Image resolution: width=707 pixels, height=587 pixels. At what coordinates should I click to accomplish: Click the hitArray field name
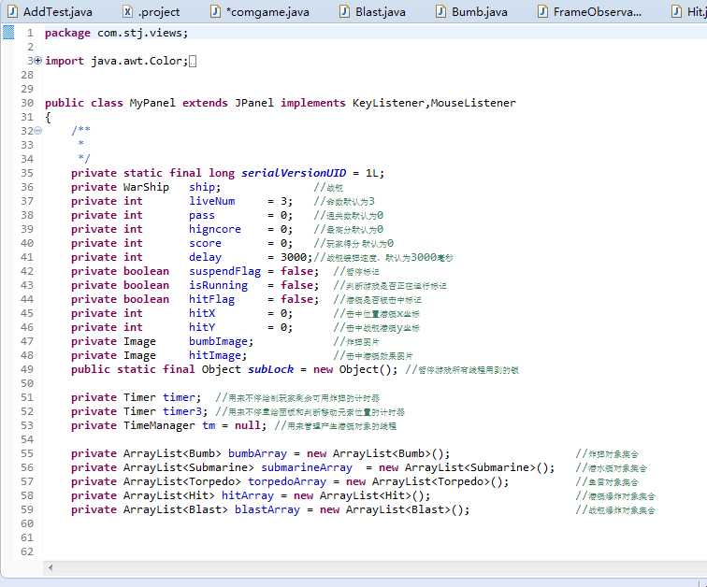(248, 495)
